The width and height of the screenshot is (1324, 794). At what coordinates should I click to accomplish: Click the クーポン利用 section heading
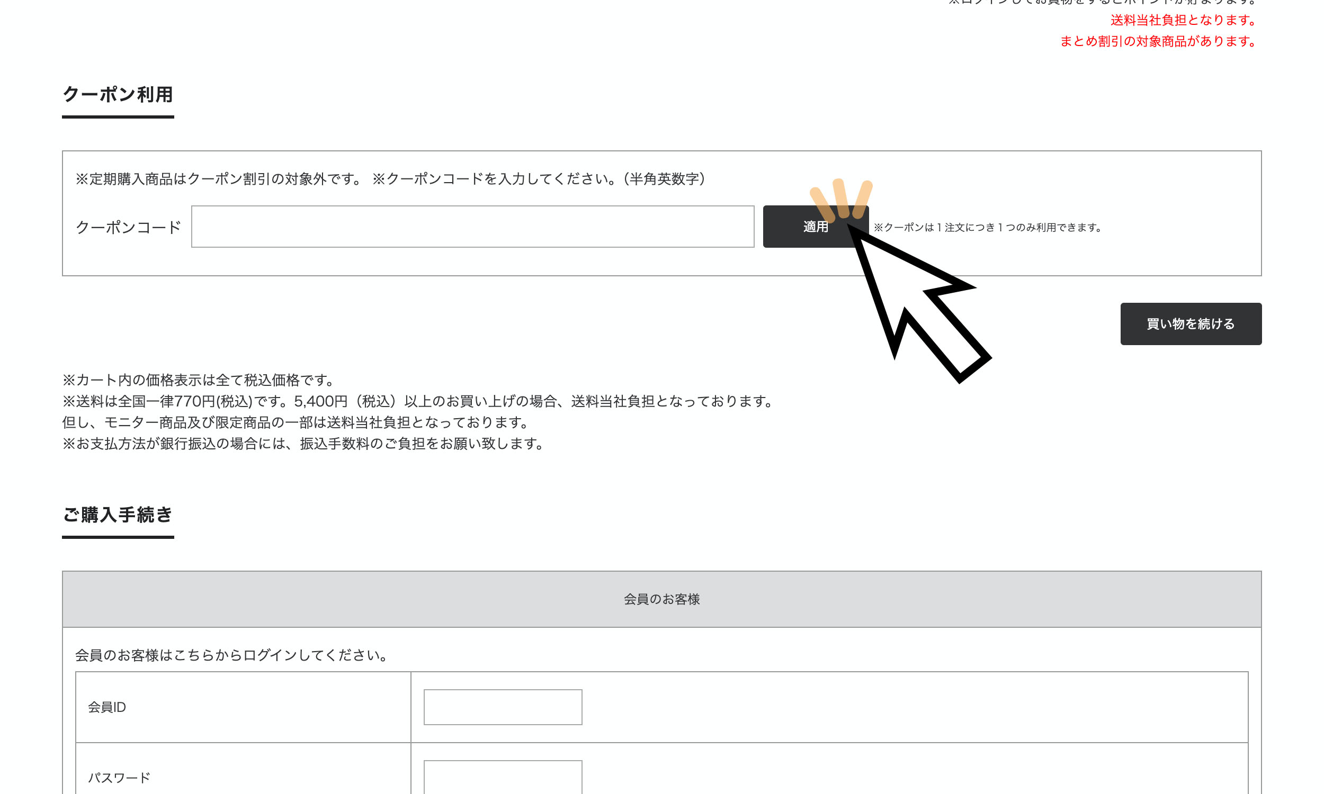tap(118, 95)
